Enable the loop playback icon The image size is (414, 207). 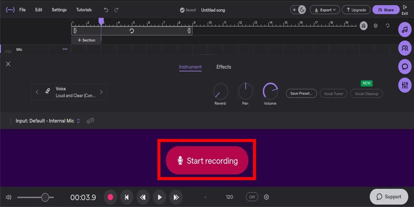tap(387, 26)
